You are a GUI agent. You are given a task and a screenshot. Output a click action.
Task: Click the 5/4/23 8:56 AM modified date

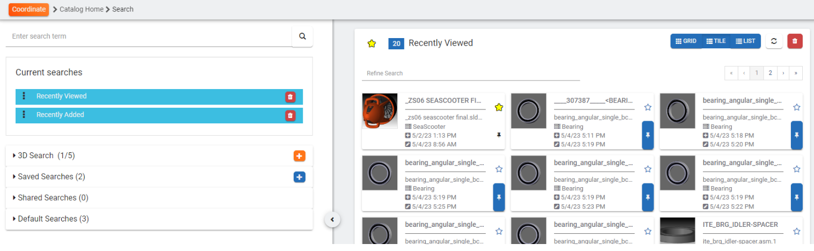point(433,145)
